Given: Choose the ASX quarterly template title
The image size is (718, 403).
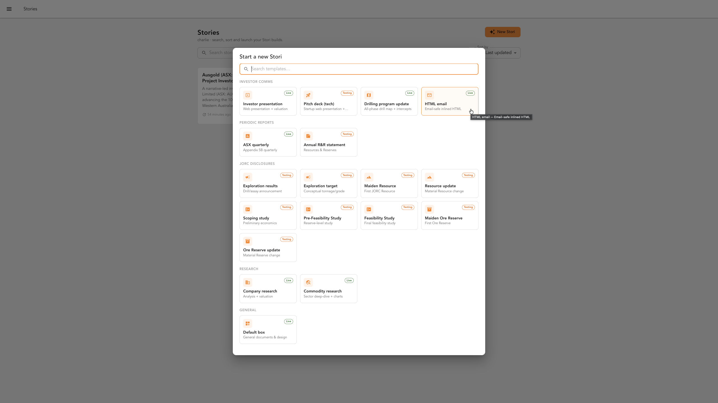Looking at the screenshot, I should [256, 145].
